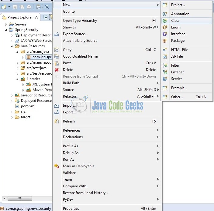
Task: Click the Save toolbar icon
Action: (x=15, y=7)
